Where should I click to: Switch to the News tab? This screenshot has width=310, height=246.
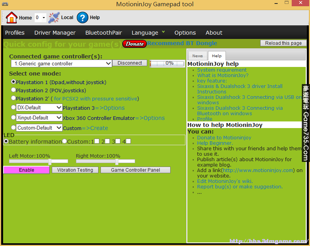197,56
